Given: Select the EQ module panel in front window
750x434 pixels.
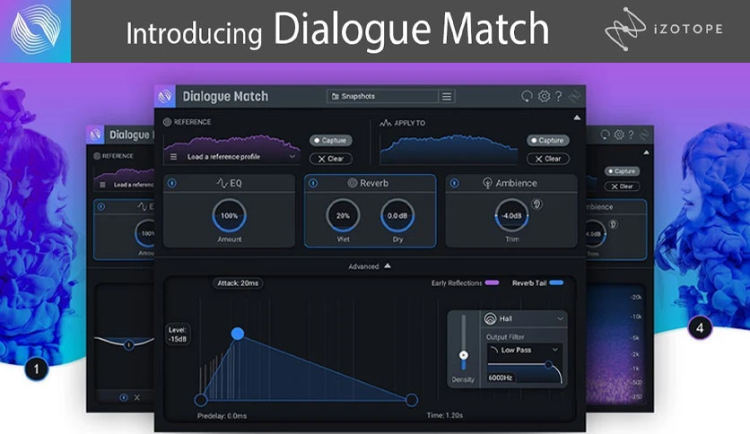Looking at the screenshot, I should [229, 211].
